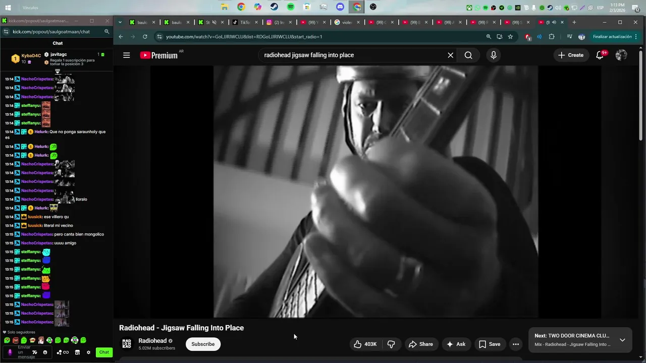
Task: Close the TikTok tab
Action: click(x=256, y=22)
